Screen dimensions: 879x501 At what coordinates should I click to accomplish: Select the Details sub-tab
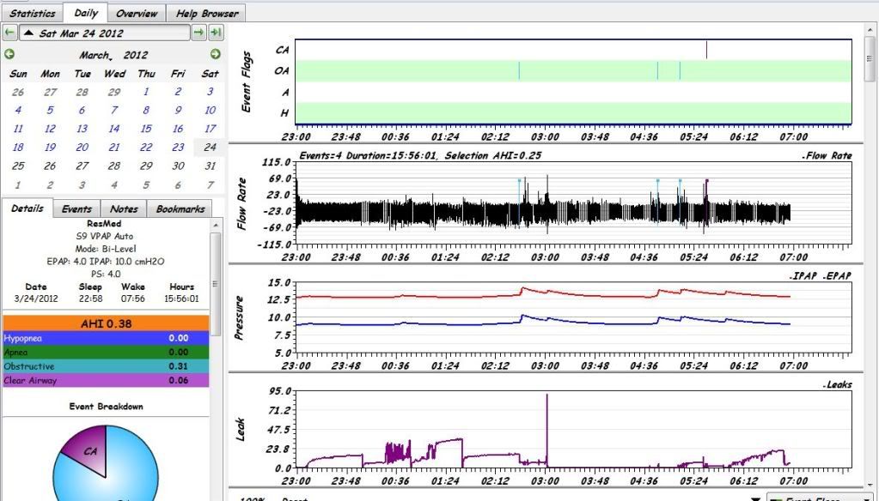(27, 208)
